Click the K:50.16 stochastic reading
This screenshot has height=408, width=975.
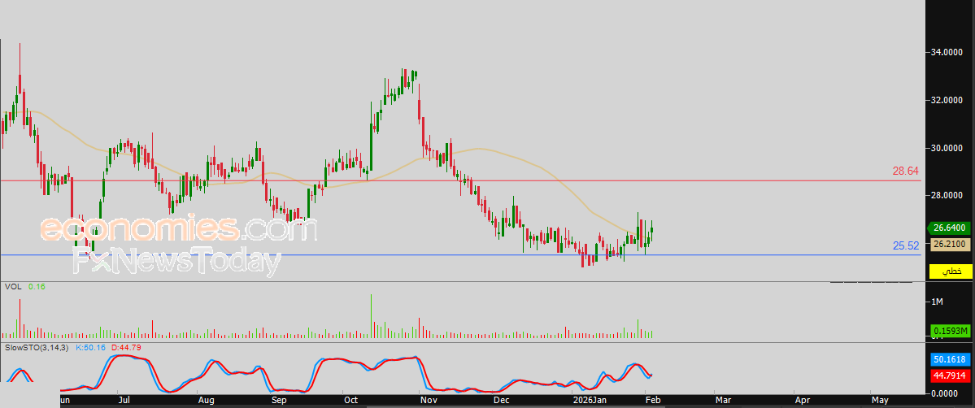(91, 348)
